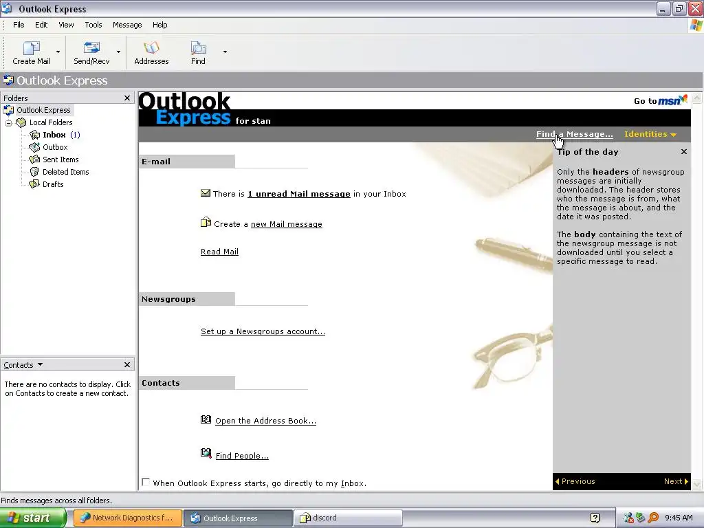
Task: Click the Windows flag logo in menu bar
Action: (696, 25)
